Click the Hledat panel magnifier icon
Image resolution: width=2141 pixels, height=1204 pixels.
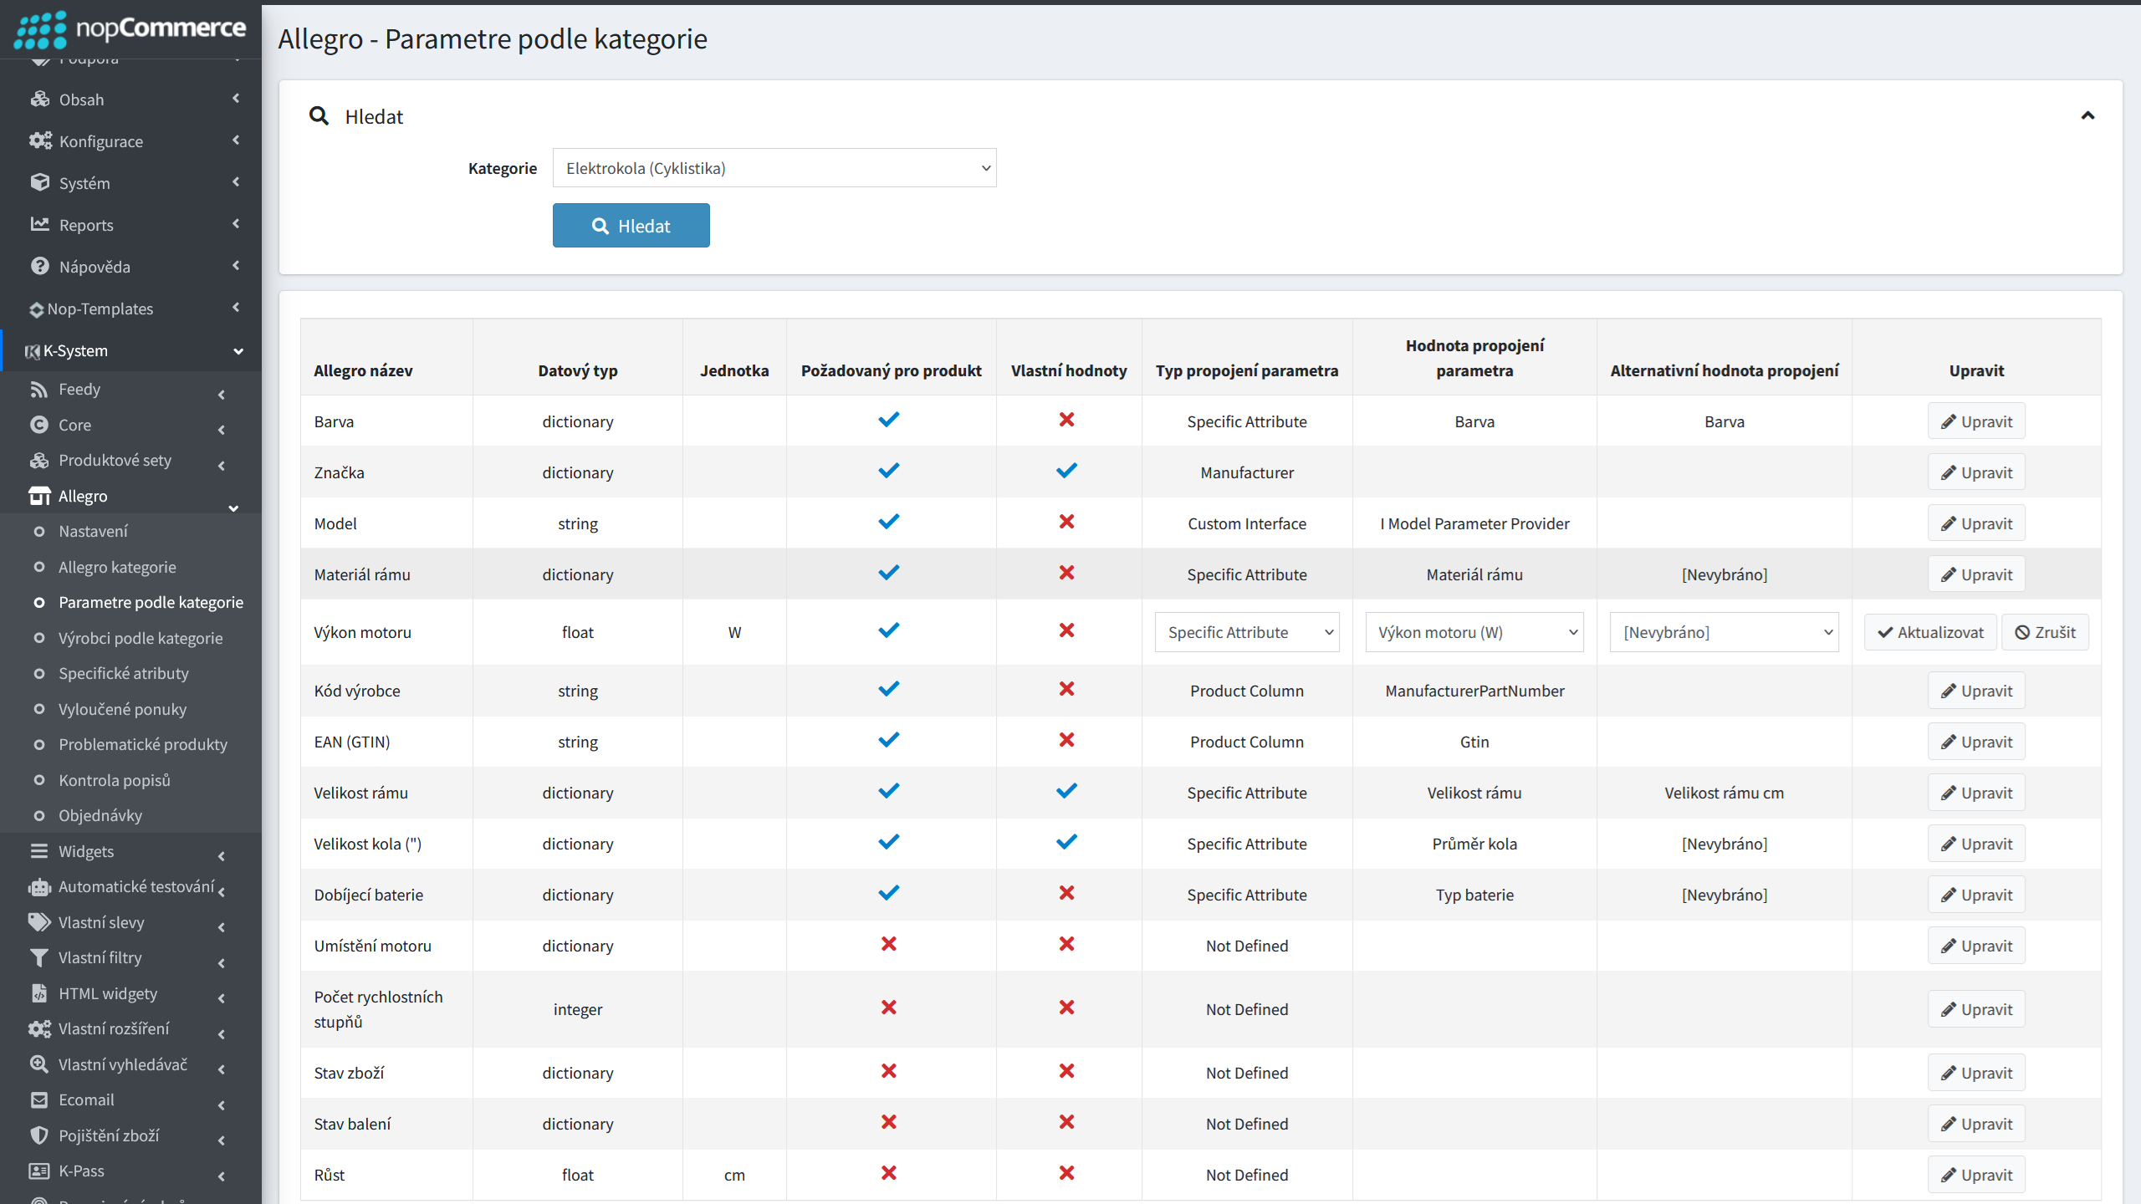click(319, 116)
